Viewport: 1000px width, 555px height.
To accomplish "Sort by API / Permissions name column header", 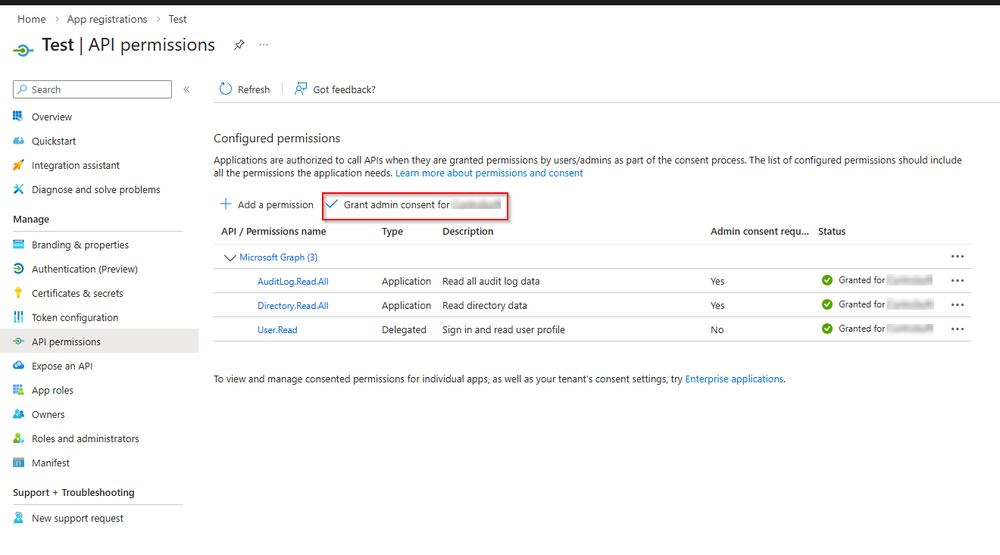I will [273, 232].
